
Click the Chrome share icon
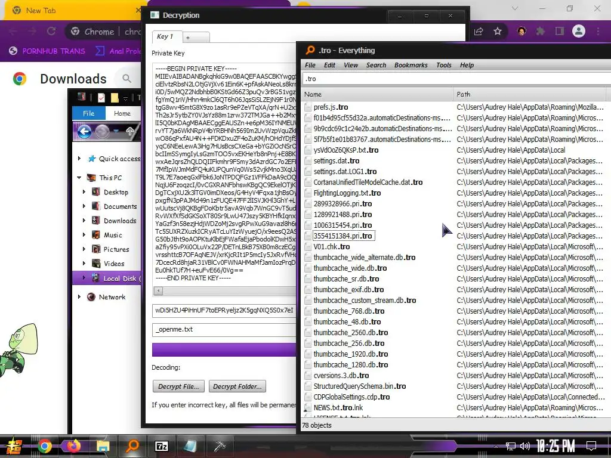479,31
